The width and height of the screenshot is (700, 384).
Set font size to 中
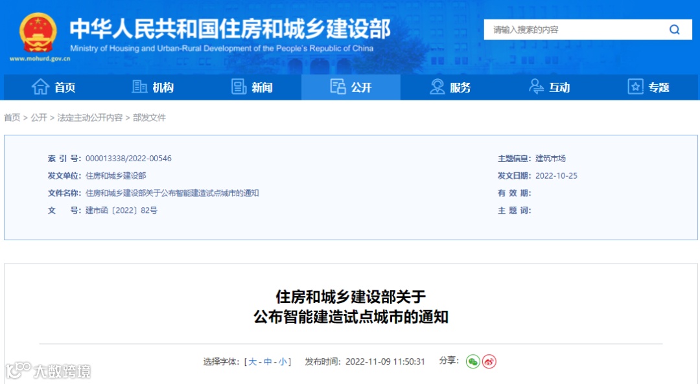tap(268, 362)
